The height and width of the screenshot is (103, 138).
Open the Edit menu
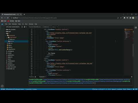click(x=9, y=24)
